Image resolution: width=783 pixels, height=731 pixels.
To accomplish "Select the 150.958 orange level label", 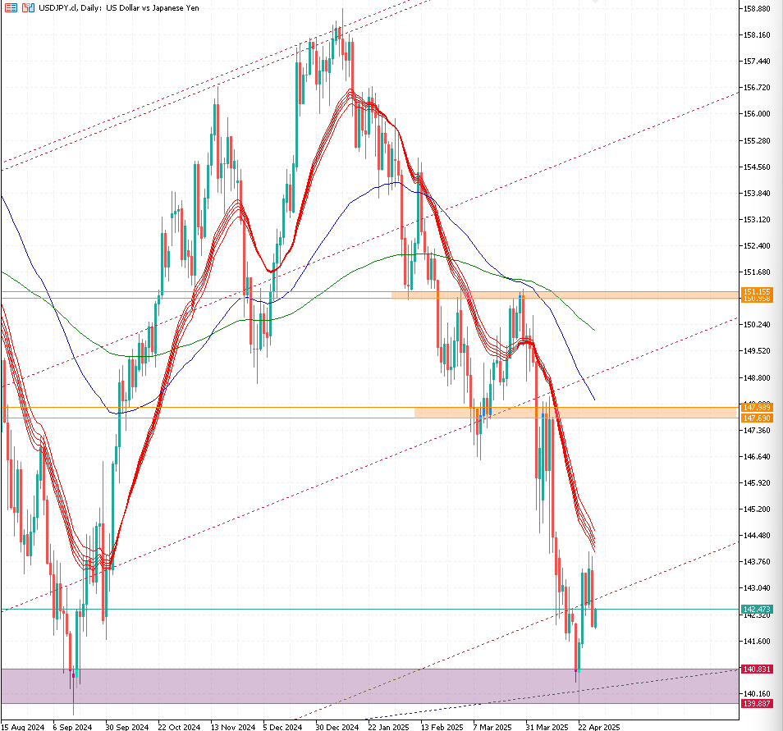I will coord(757,299).
